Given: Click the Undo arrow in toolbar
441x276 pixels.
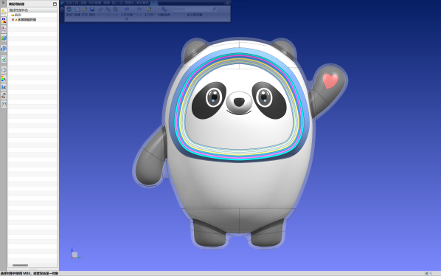Looking at the screenshot, I should coord(127,10).
